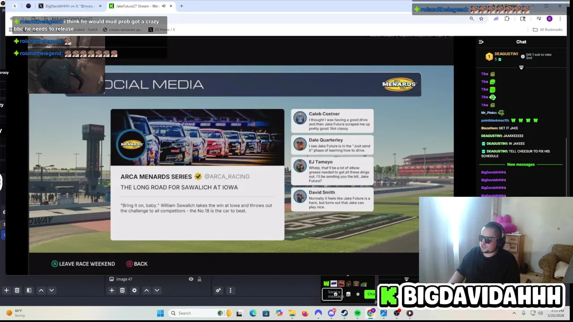Open chat settings gear icon

(x=358, y=294)
